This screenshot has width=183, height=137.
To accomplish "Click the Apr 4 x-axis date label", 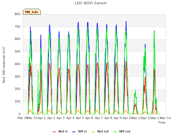I will point(70,118).
